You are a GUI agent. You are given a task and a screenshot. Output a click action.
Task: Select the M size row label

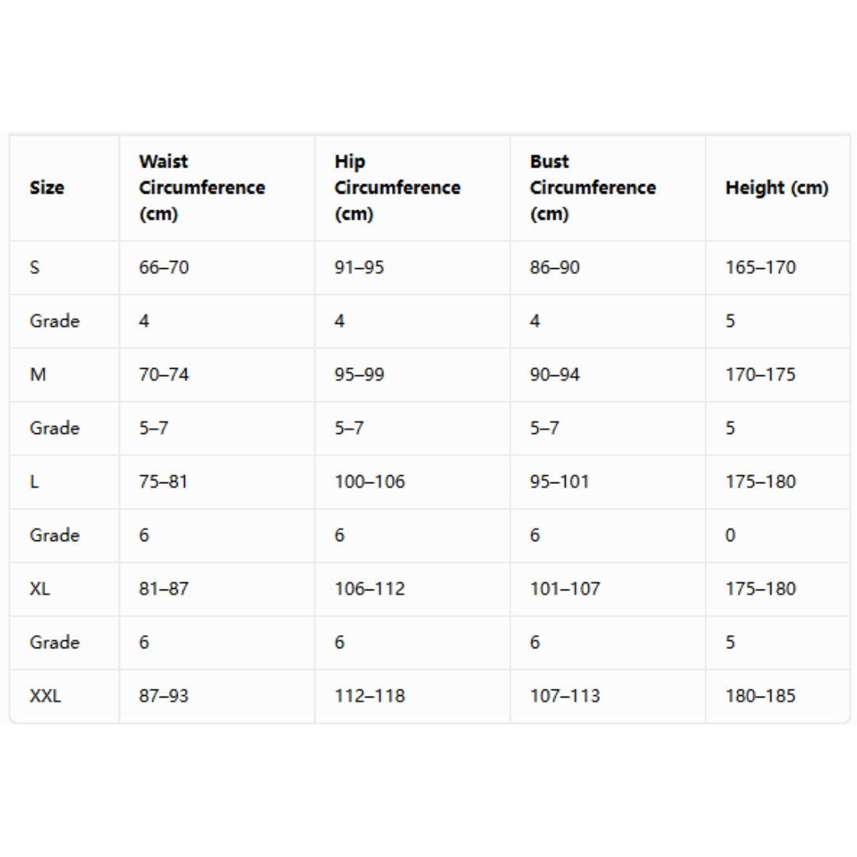pos(38,375)
